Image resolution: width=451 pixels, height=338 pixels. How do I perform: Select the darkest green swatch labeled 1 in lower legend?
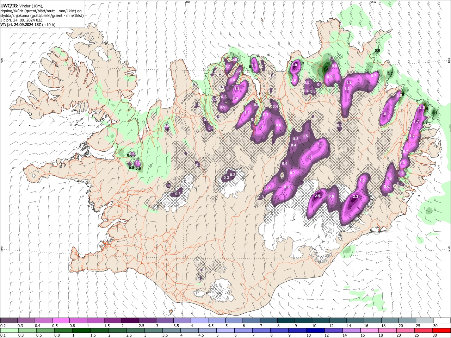coord(81,331)
